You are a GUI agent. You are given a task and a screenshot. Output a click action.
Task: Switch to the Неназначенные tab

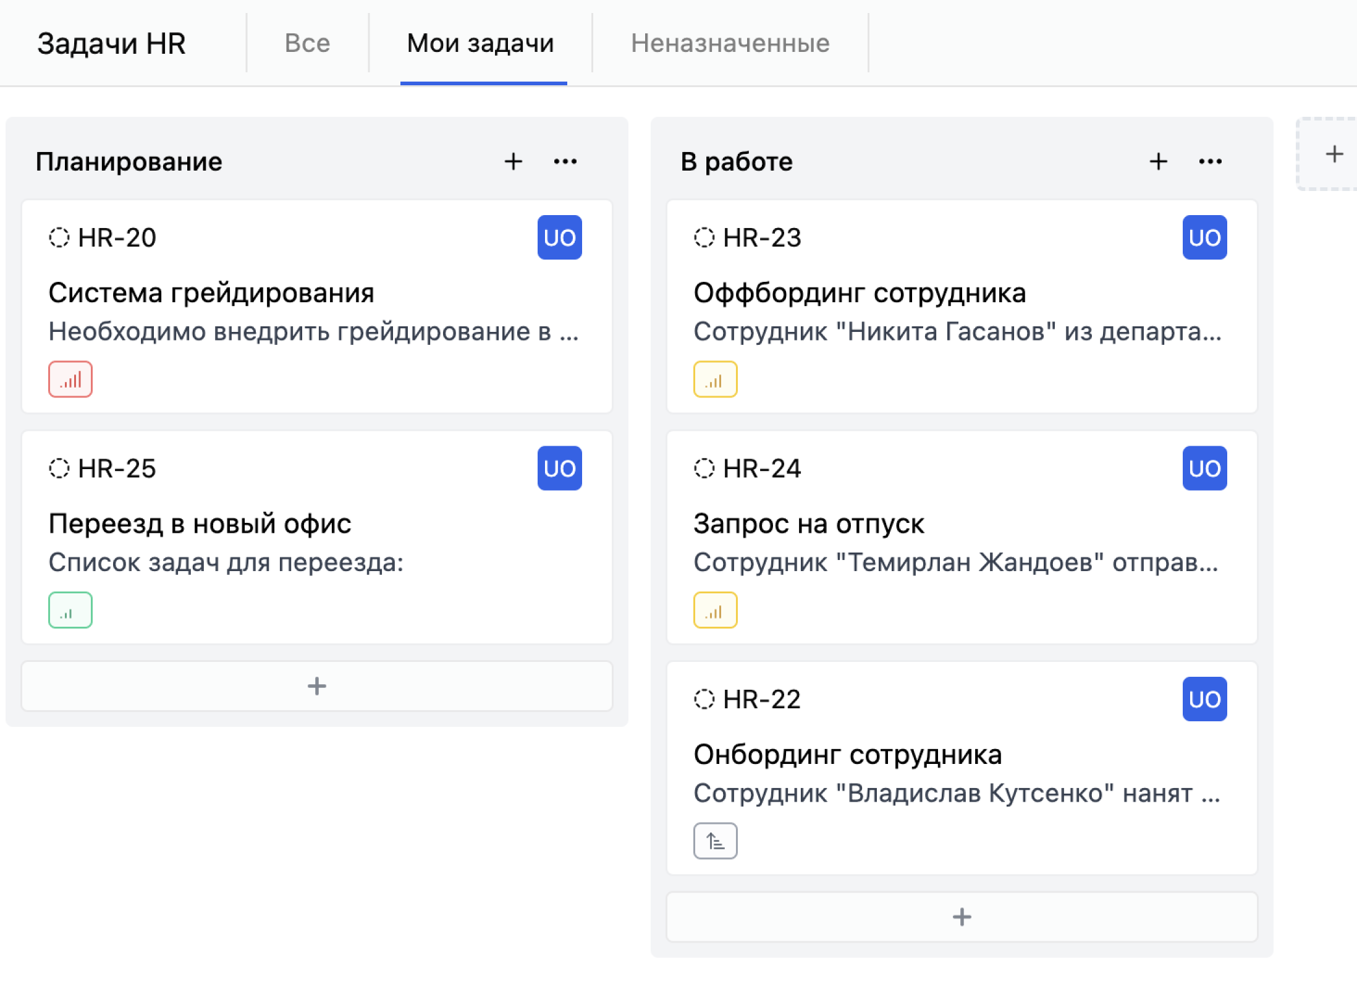coord(730,43)
